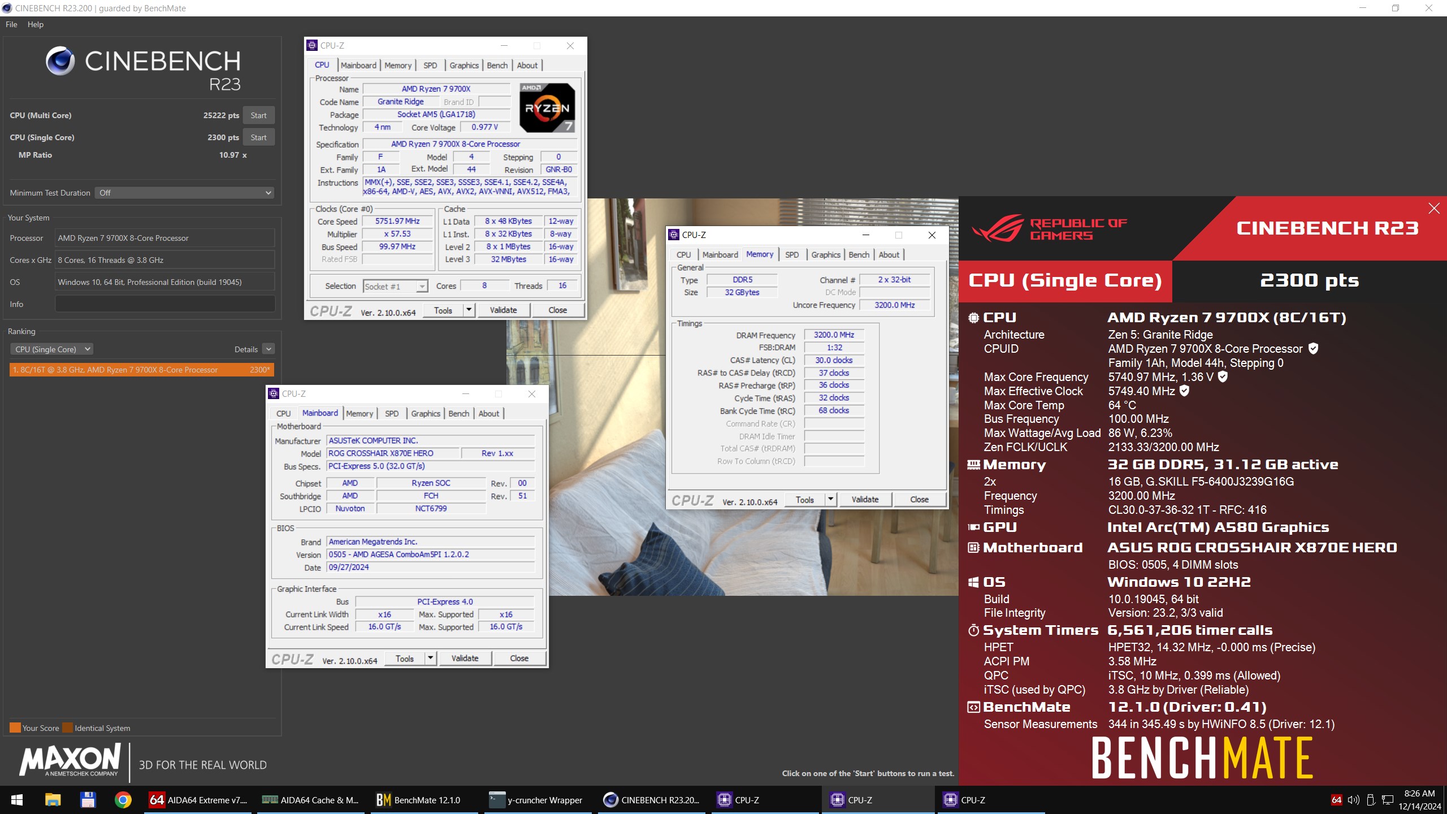Open File Explorer from the taskbar
Viewport: 1447px width, 814px height.
pos(53,800)
